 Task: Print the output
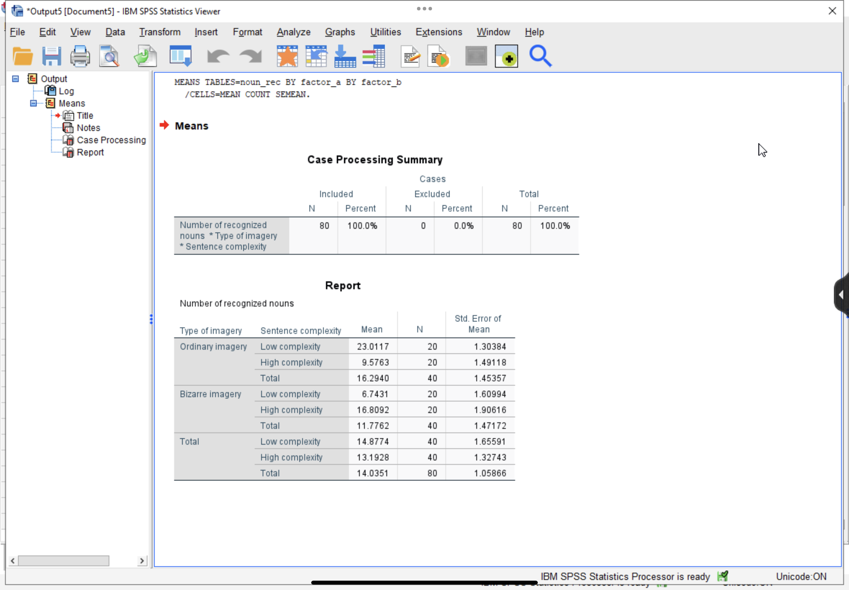(80, 56)
